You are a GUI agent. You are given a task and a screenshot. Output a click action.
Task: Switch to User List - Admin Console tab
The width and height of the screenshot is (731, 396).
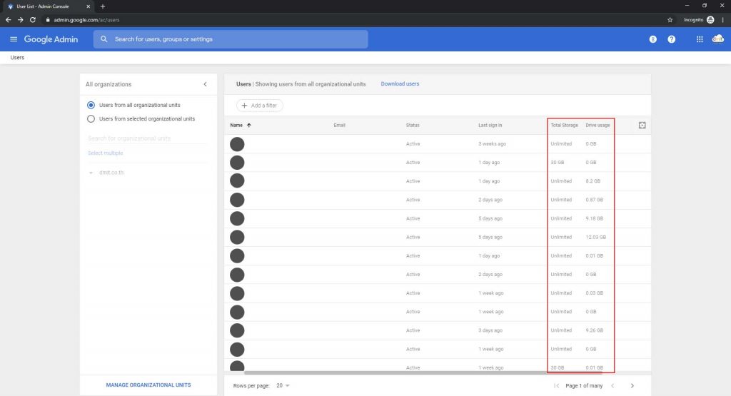click(47, 6)
